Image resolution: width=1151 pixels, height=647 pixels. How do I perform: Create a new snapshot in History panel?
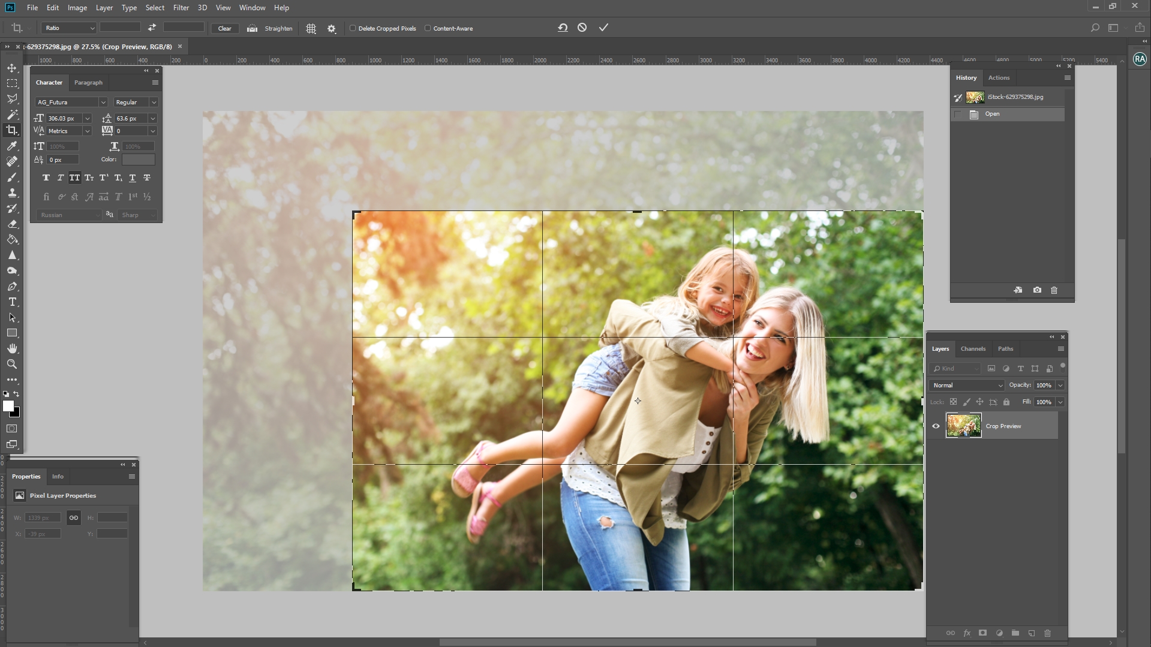1036,290
